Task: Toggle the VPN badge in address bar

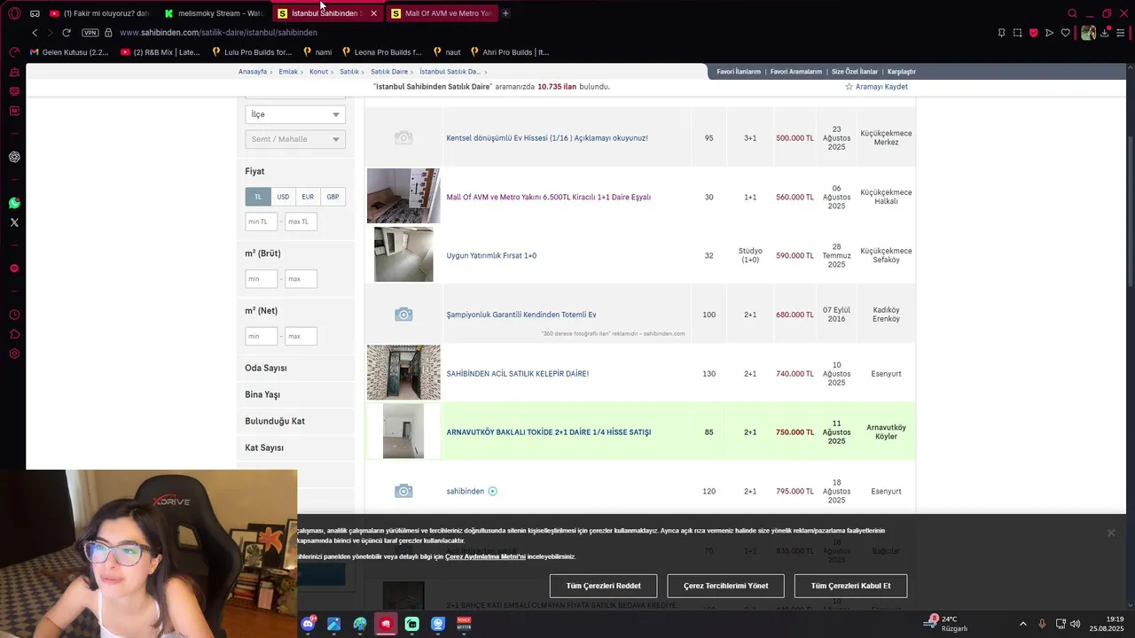Action: [90, 33]
